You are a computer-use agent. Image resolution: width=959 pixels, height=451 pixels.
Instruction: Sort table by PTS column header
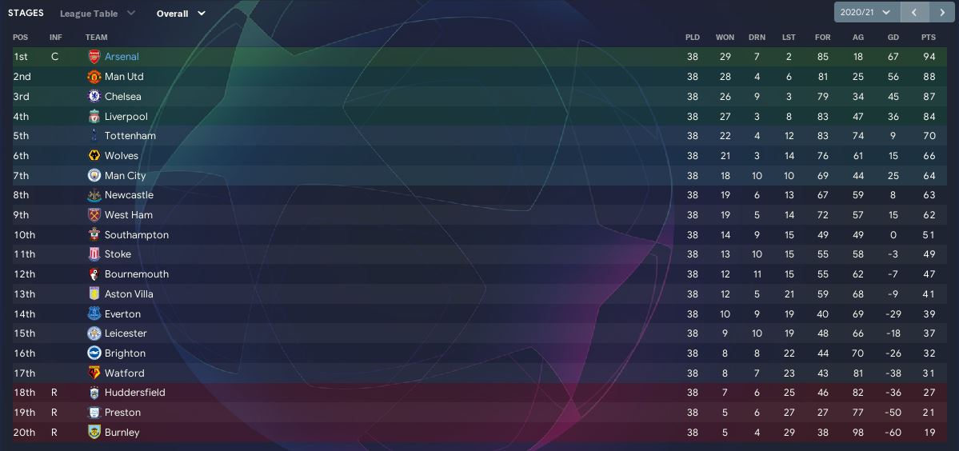[929, 38]
